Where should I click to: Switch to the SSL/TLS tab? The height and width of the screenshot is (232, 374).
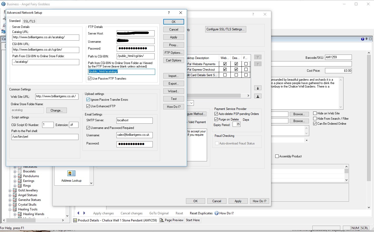[x=29, y=21]
